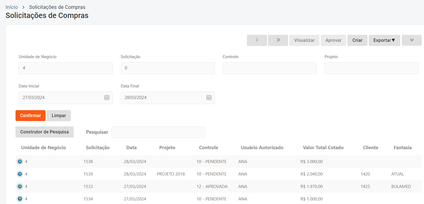Expand row of solicitação 1538
424x204 pixels.
click(20, 162)
